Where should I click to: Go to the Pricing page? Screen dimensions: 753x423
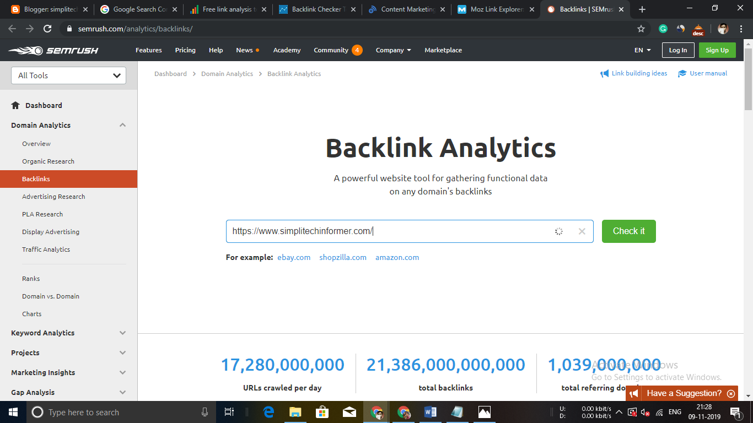click(185, 50)
